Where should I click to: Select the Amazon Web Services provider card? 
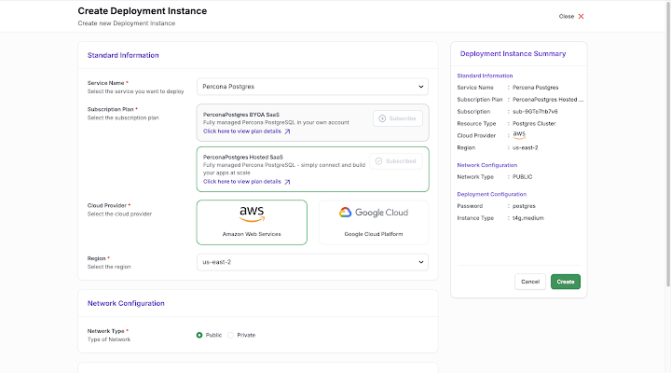click(252, 222)
